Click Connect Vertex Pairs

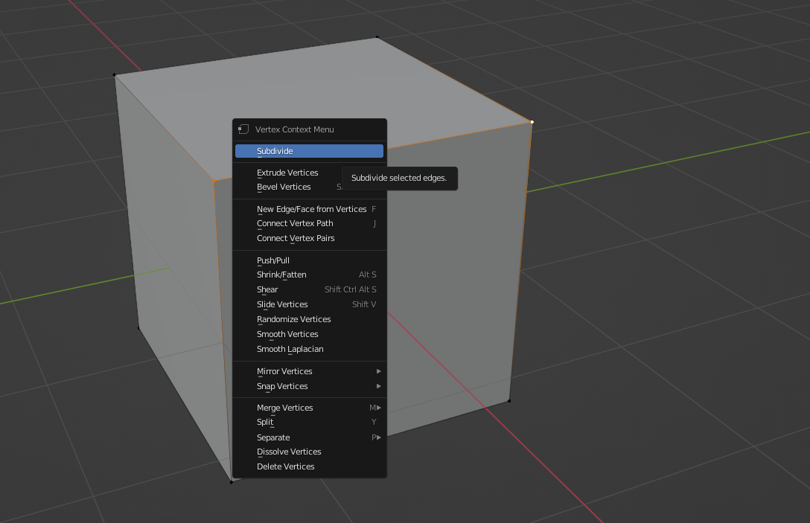tap(309, 238)
